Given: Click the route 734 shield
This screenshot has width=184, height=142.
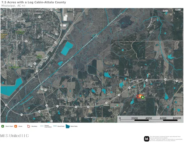Looking at the screenshot, I should coord(45,90).
